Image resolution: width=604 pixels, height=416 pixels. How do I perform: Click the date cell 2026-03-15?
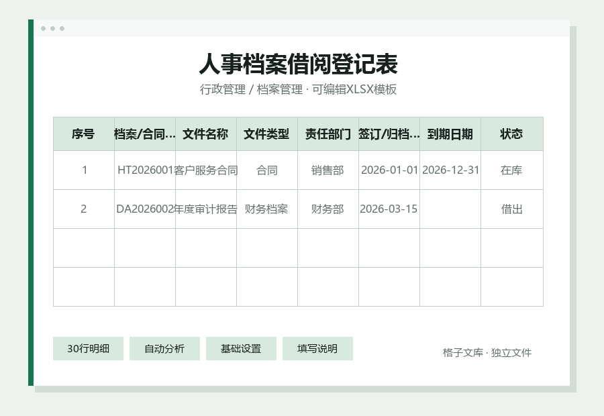[x=389, y=209]
